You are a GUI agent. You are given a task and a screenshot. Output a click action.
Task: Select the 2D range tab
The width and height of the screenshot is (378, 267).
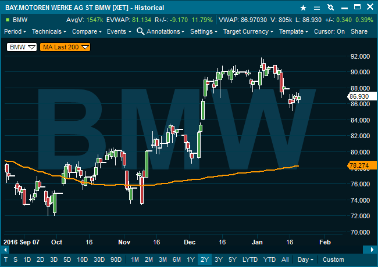(x=40, y=259)
